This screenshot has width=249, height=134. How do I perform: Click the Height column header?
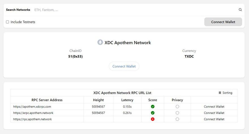(98, 100)
